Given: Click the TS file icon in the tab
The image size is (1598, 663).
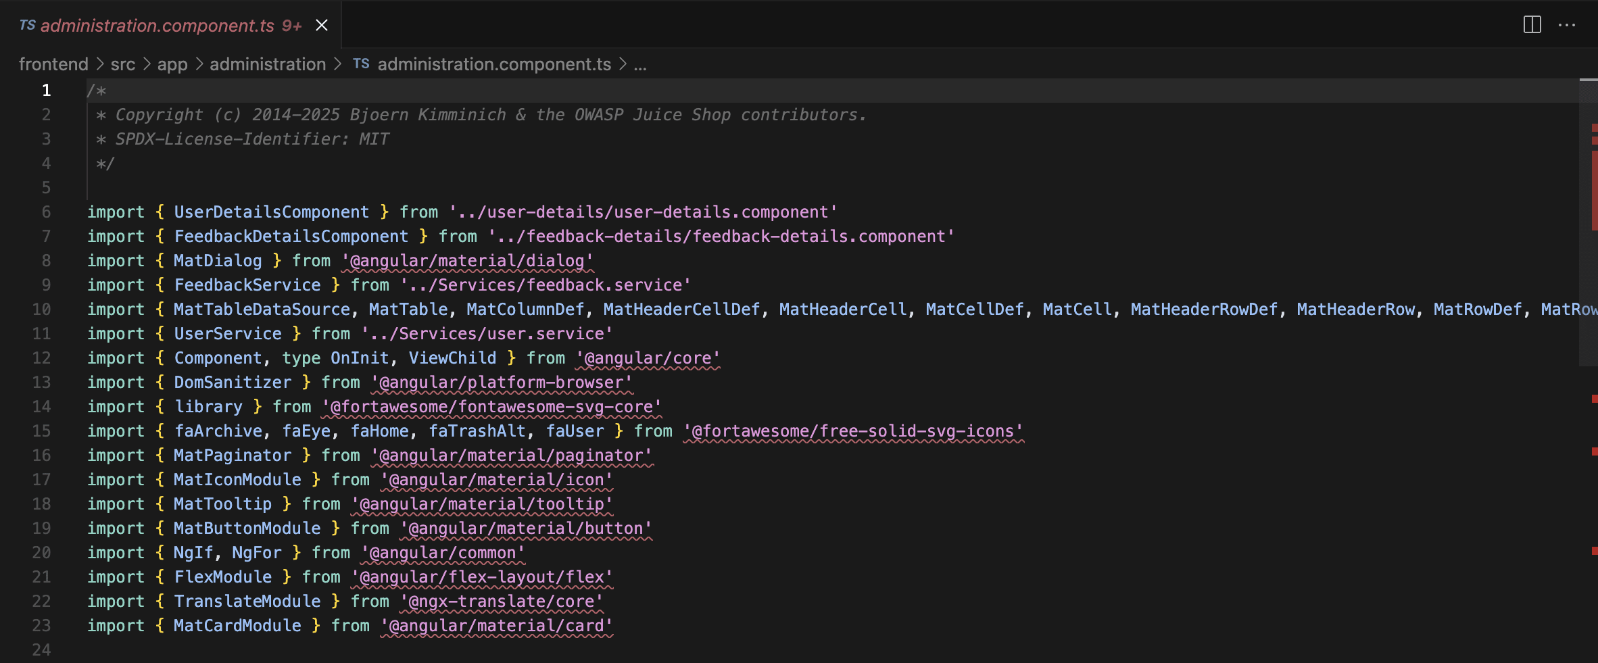Looking at the screenshot, I should (27, 25).
